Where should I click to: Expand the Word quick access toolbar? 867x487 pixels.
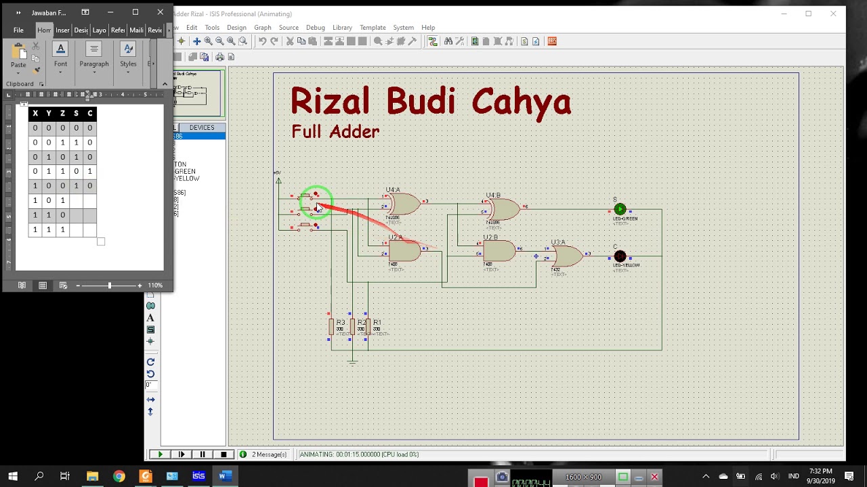tap(18, 13)
